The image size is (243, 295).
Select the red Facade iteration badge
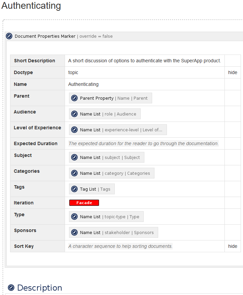[x=84, y=203]
